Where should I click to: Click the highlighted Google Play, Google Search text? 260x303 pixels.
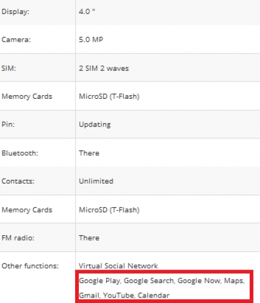click(127, 281)
